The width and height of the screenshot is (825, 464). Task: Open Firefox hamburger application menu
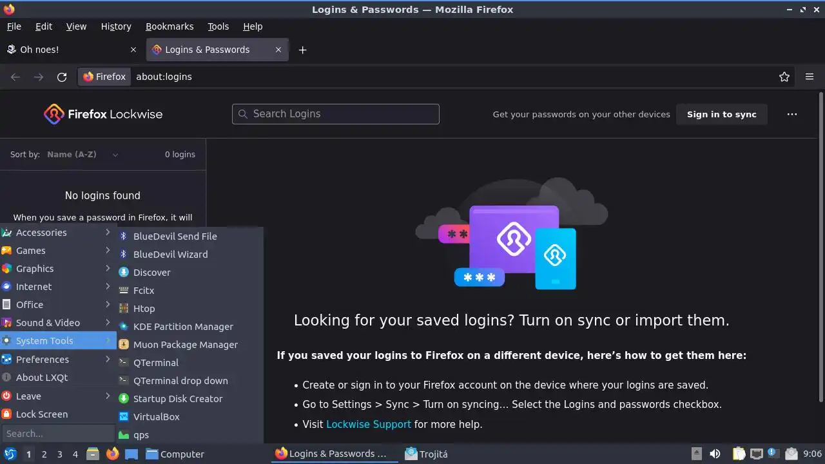pyautogui.click(x=810, y=77)
